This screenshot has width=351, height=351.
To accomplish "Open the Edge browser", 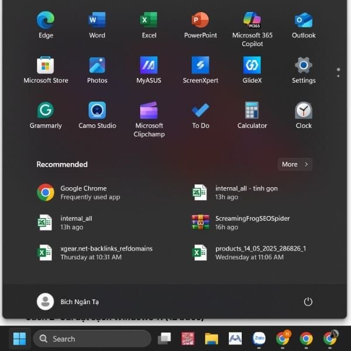I will point(46,25).
